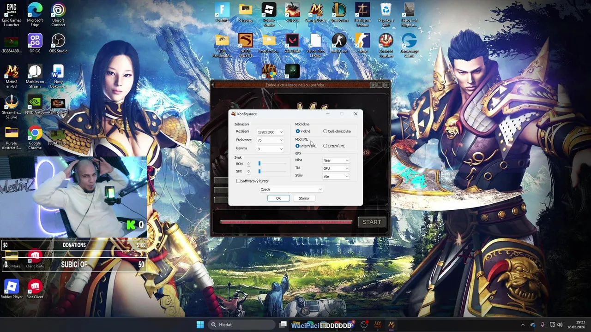Open the Frekvence frequency dropdown
This screenshot has height=332, width=591.
point(270,140)
